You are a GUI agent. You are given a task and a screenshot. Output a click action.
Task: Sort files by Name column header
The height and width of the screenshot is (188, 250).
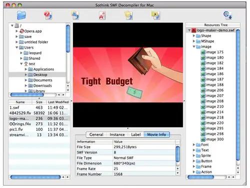point(20,102)
